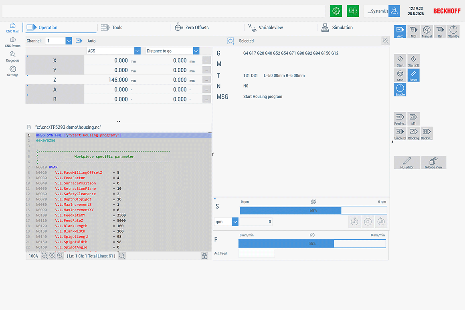Start spindle counterclockwise rotation
This screenshot has height=310, width=465.
[354, 222]
